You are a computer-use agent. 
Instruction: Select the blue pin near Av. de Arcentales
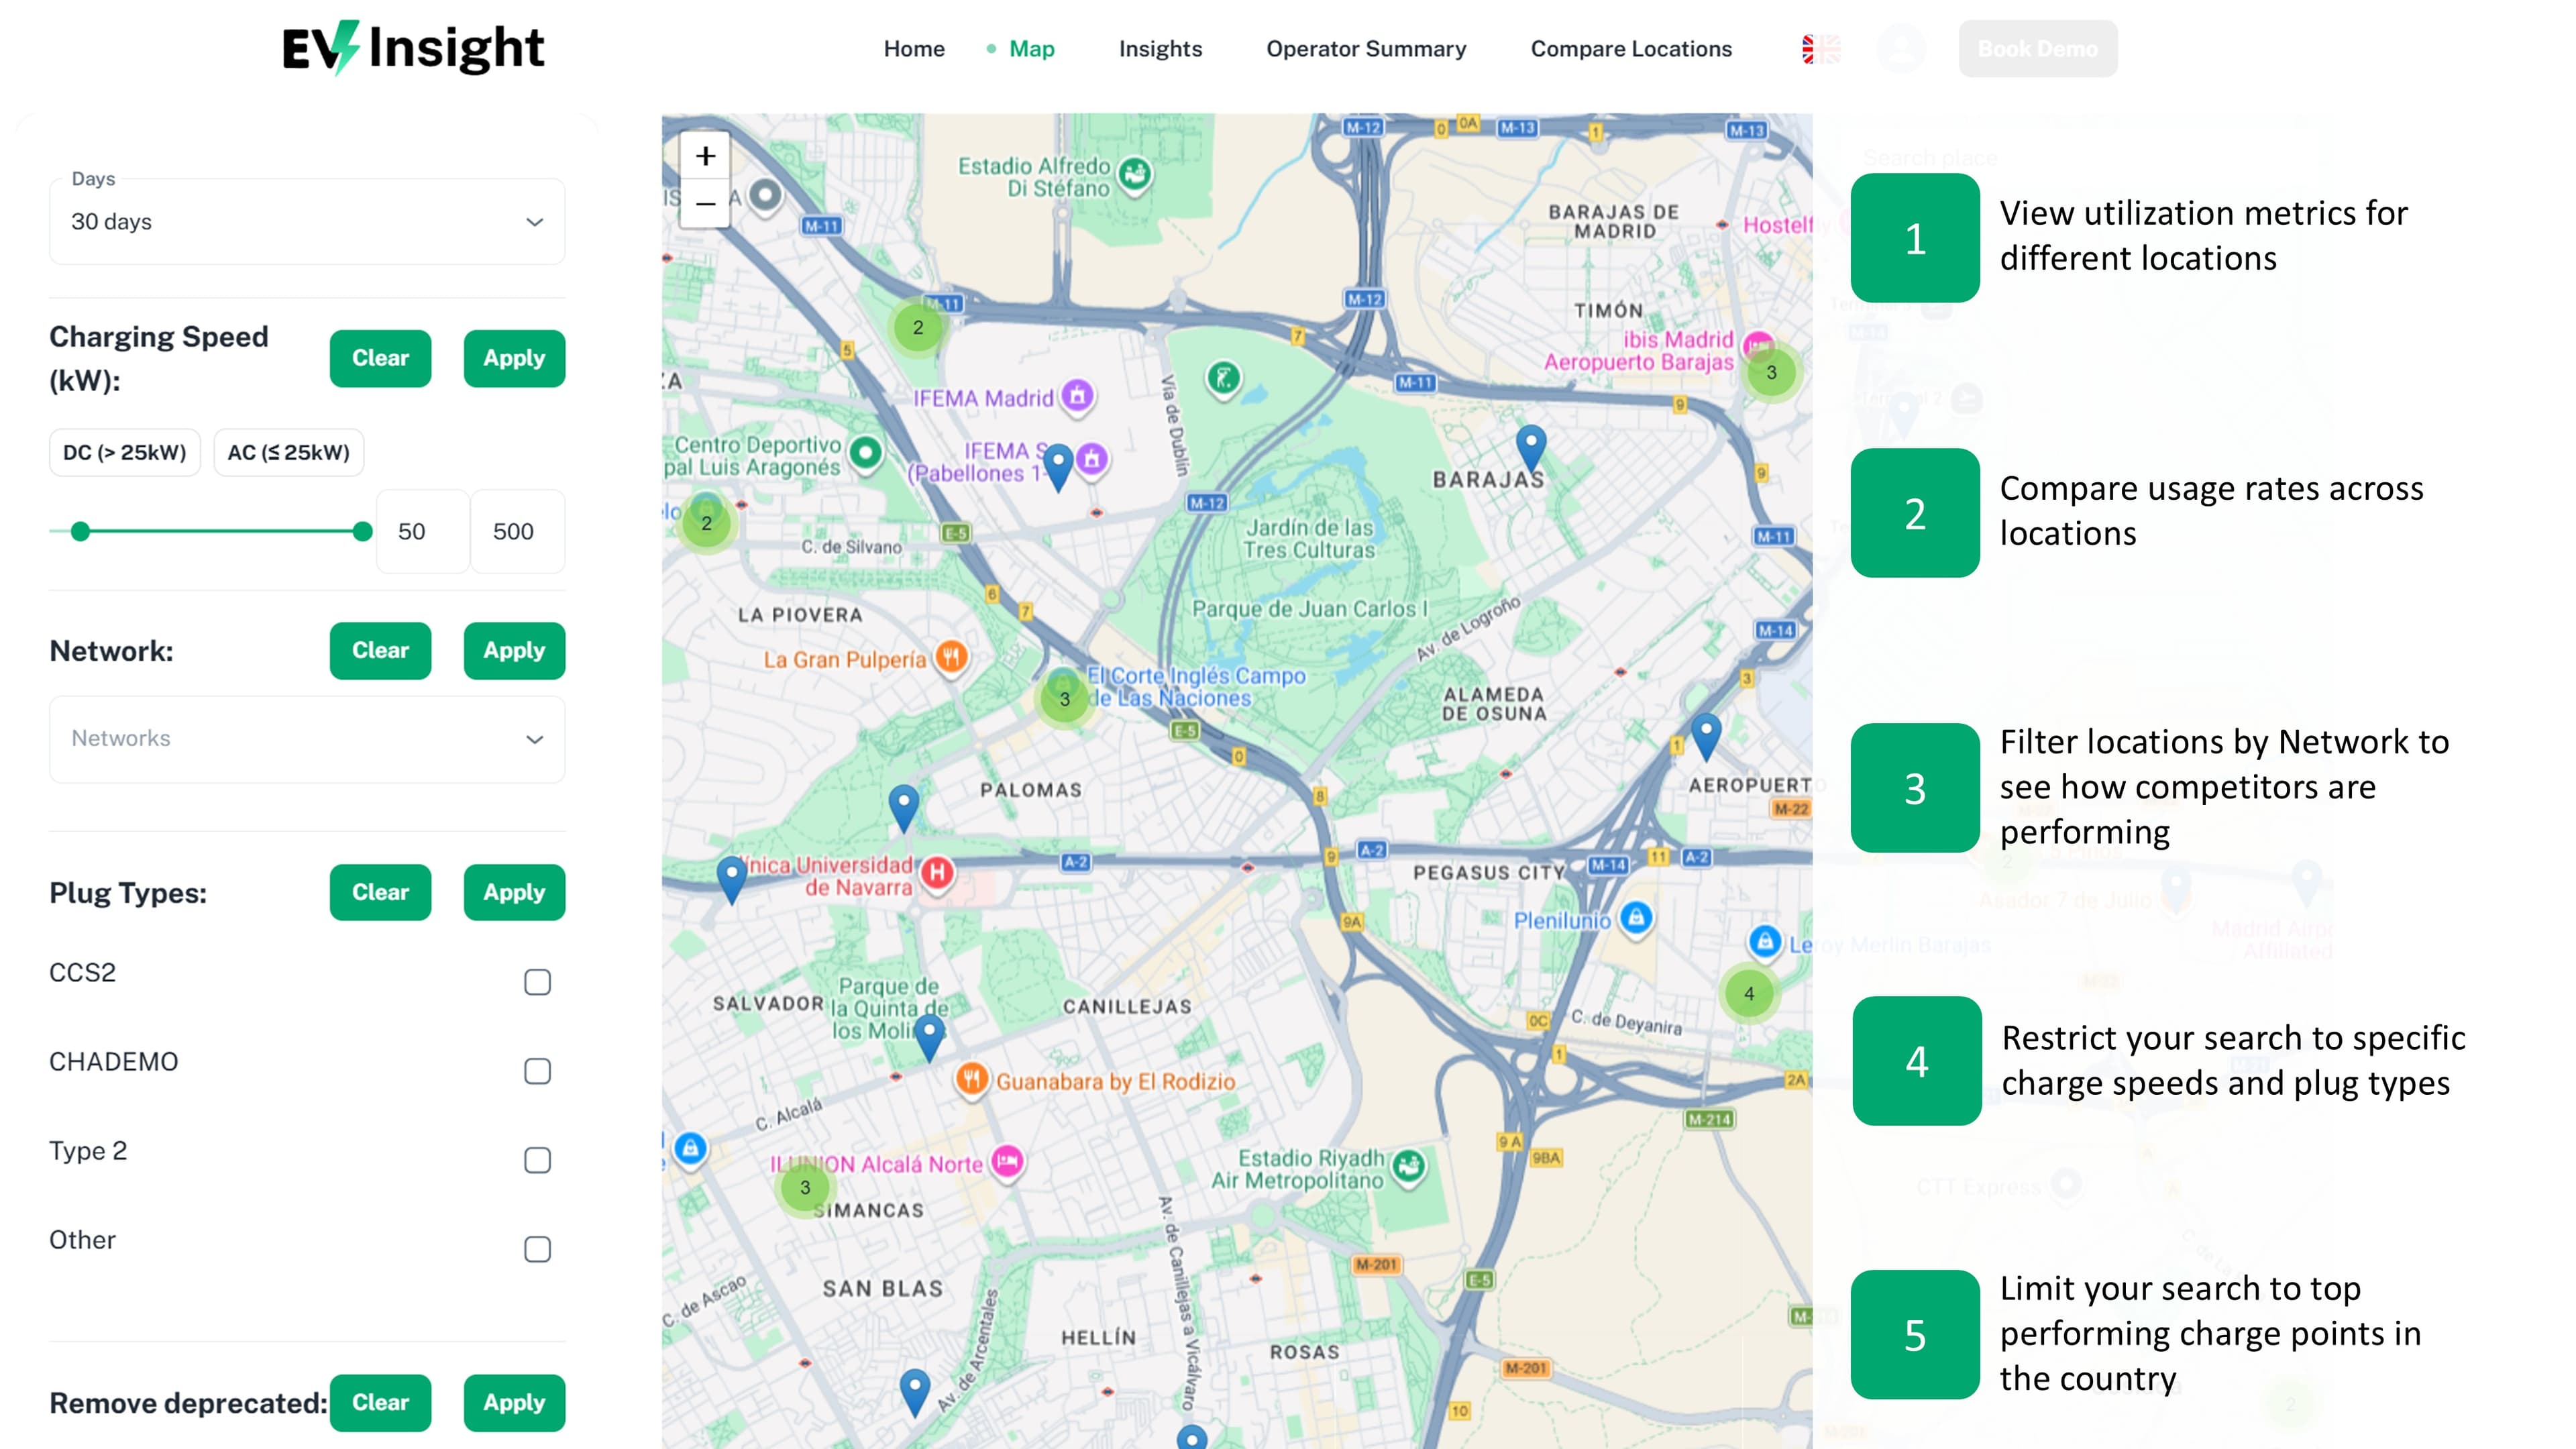pos(915,1392)
